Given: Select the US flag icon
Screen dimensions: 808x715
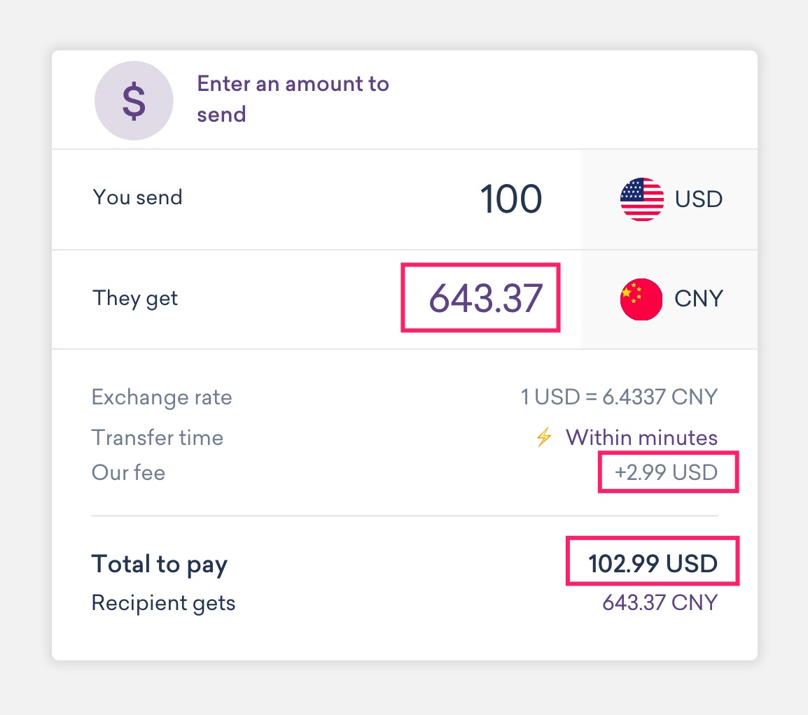Looking at the screenshot, I should (641, 199).
